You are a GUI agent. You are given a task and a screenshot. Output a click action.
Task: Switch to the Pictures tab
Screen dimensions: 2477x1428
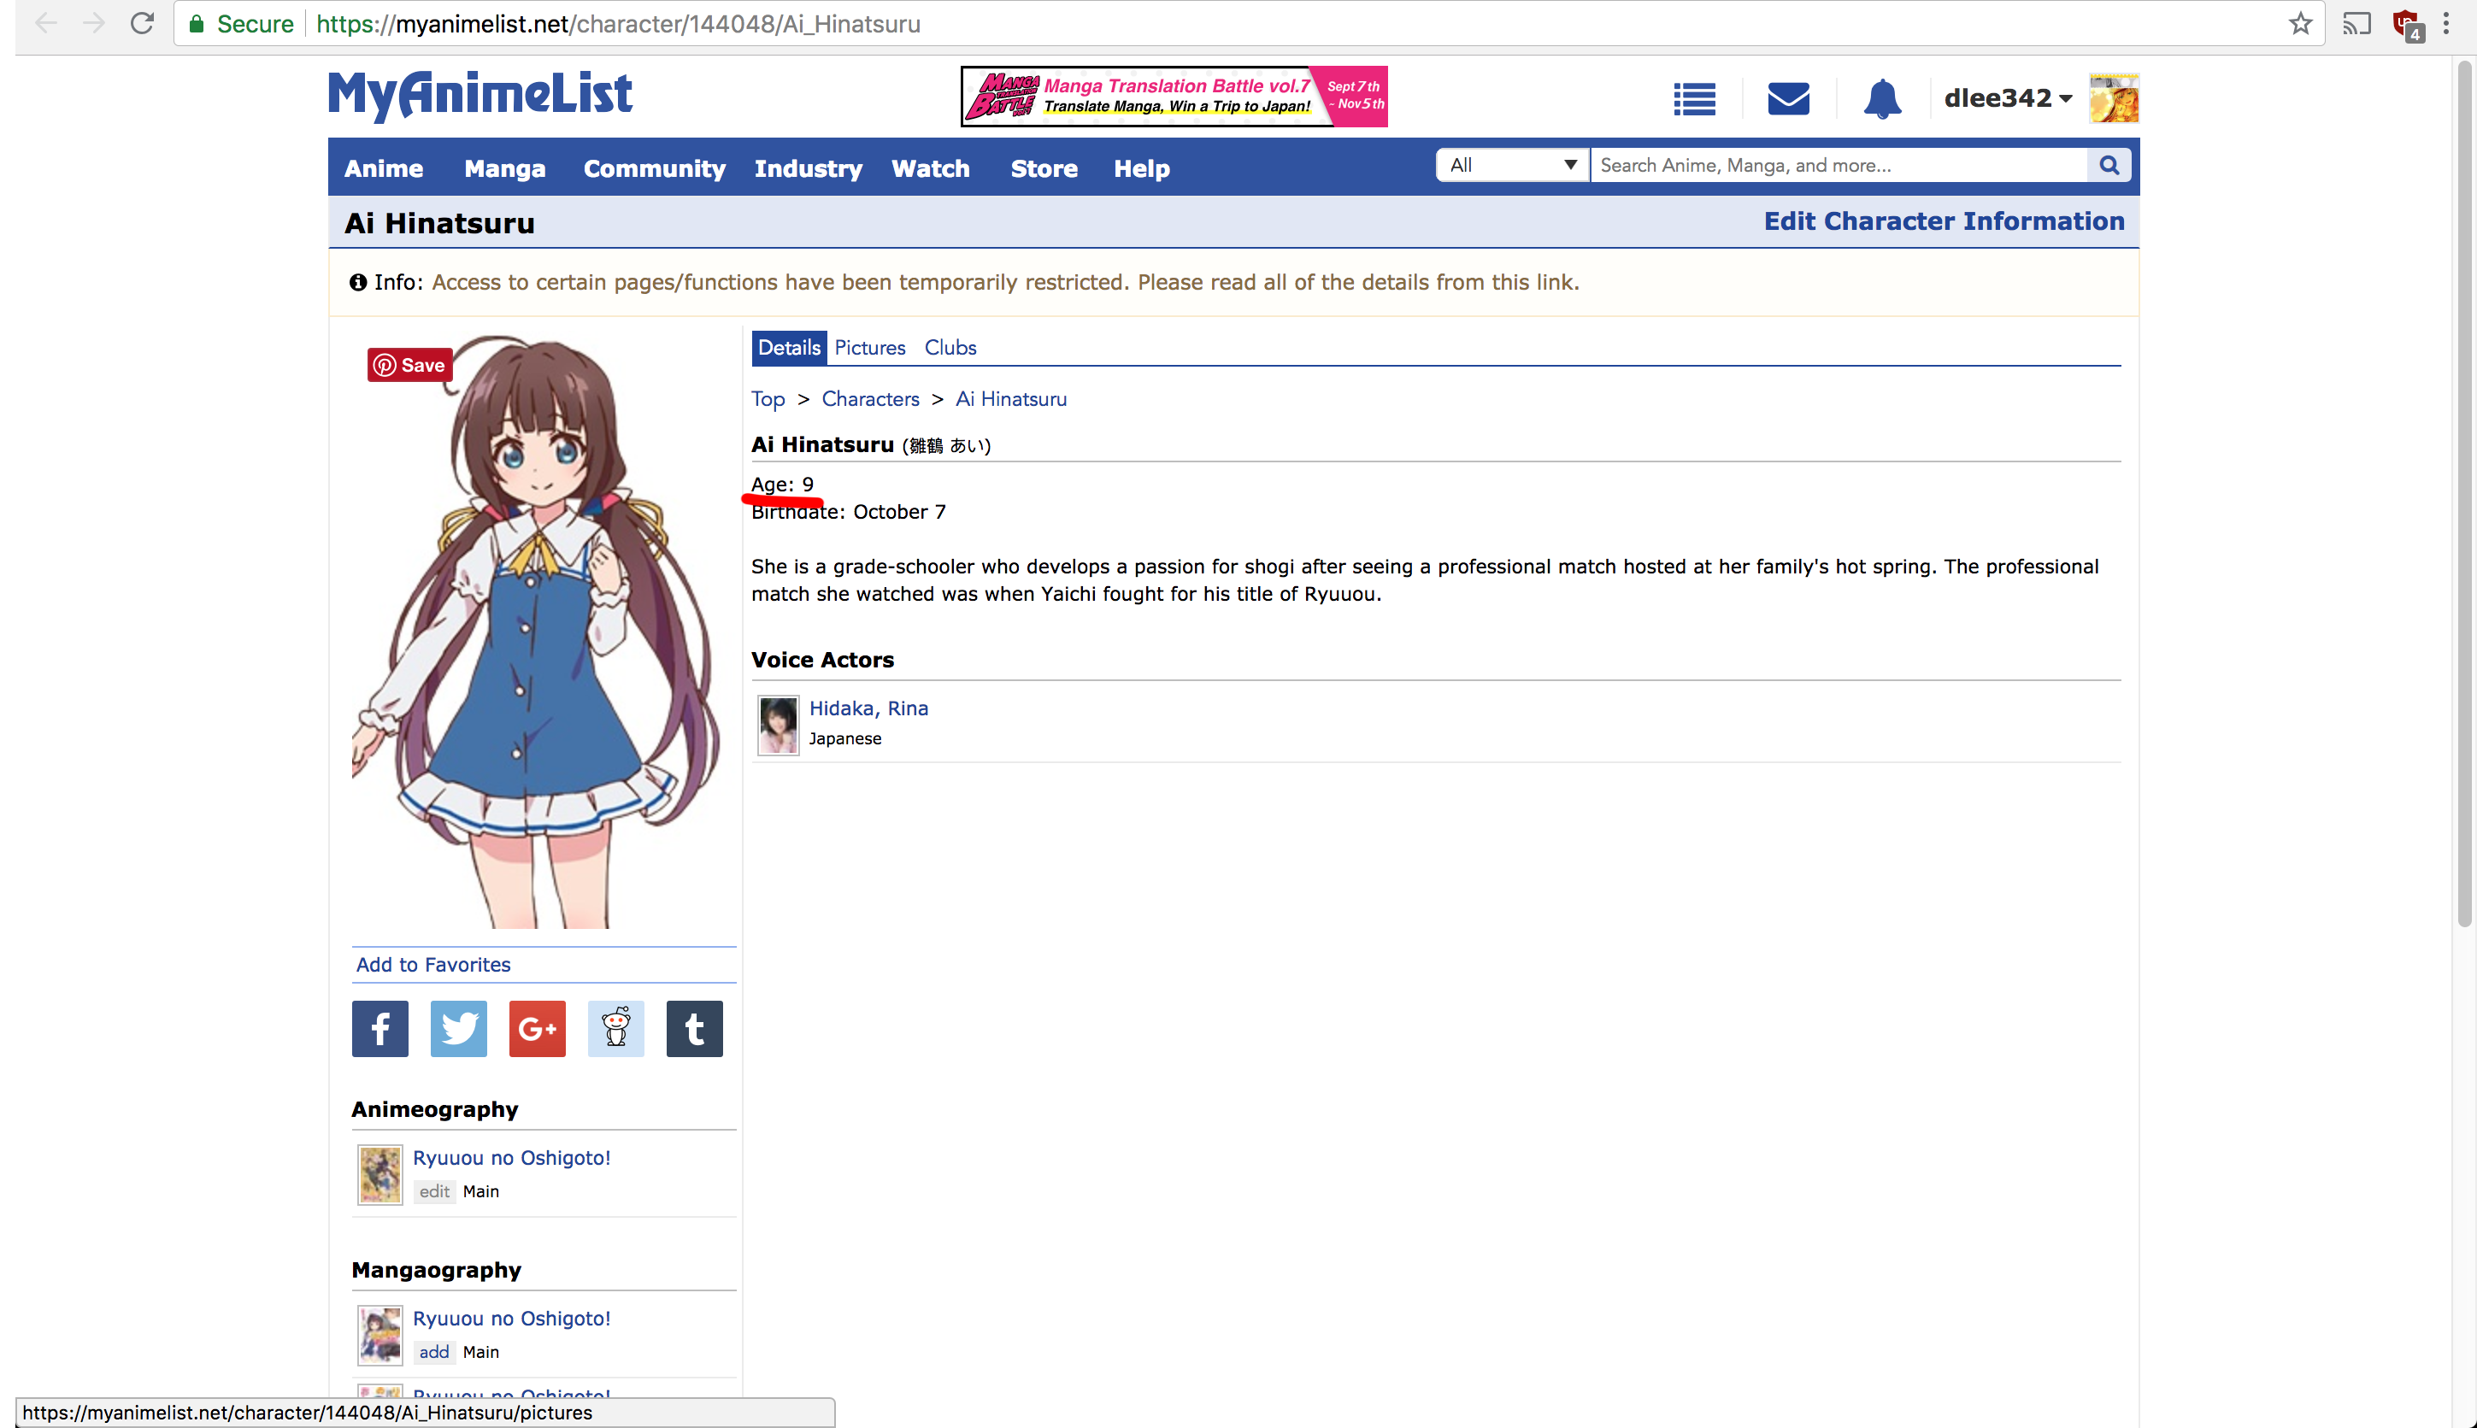coord(869,348)
